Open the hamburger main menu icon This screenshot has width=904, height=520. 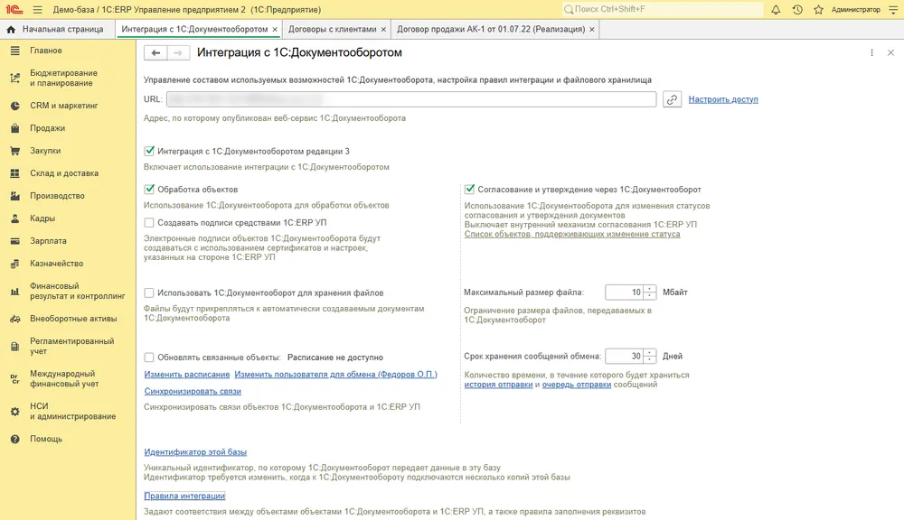(37, 9)
